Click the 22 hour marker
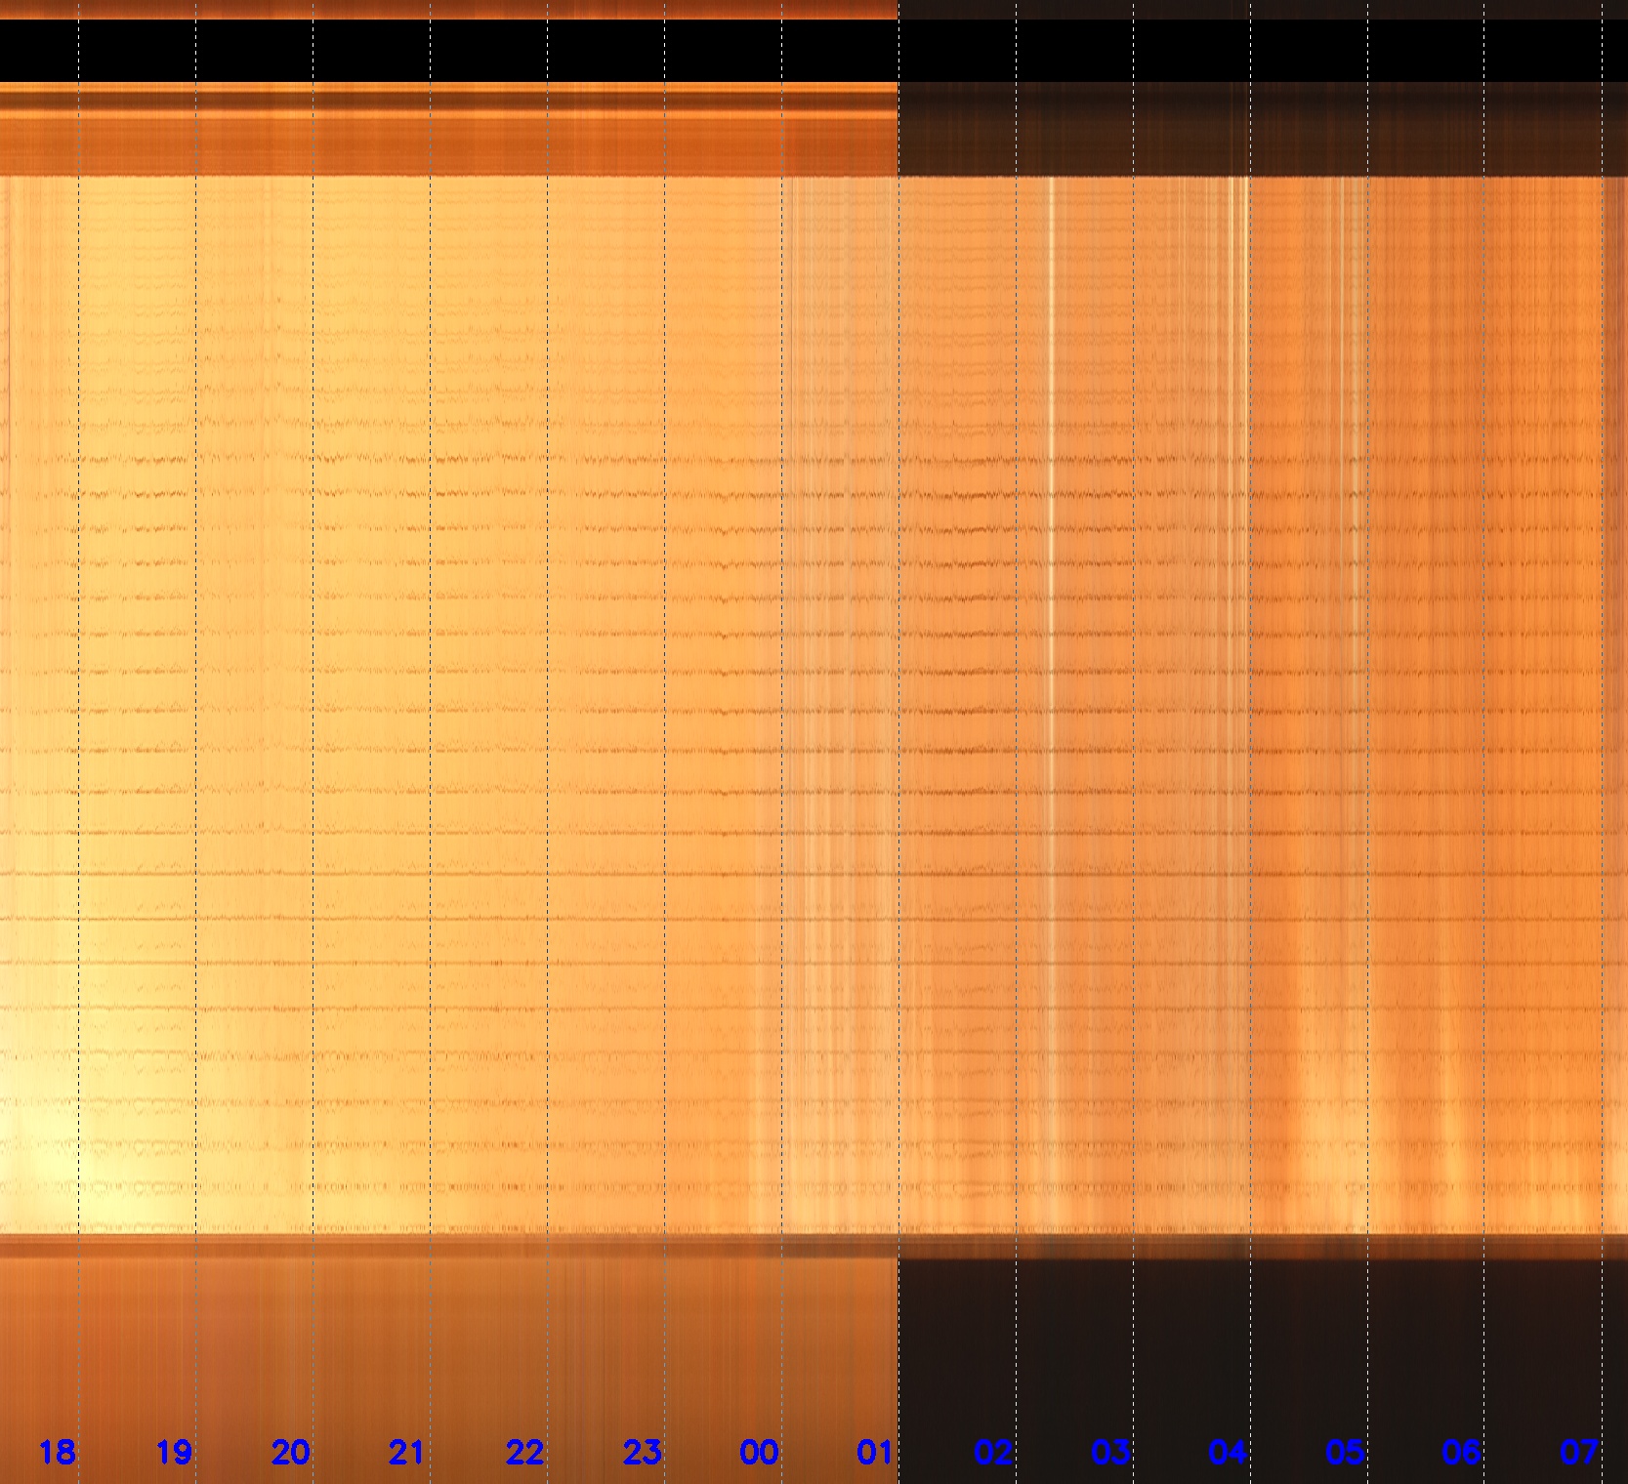Screen dimensions: 1628x1484 524,1453
